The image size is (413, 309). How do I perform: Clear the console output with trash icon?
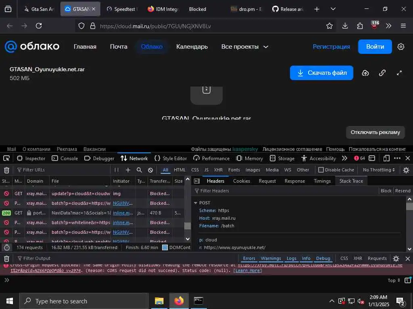click(x=6, y=259)
